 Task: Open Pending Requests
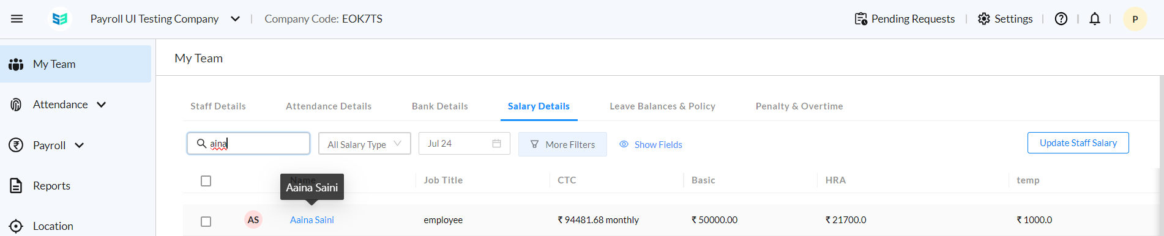click(905, 19)
